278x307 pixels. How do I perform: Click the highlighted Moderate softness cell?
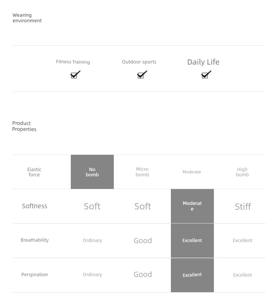(192, 206)
